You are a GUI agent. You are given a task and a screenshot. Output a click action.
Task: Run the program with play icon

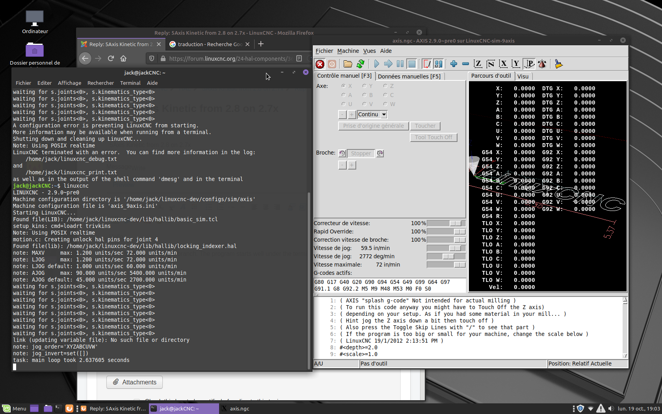(376, 64)
